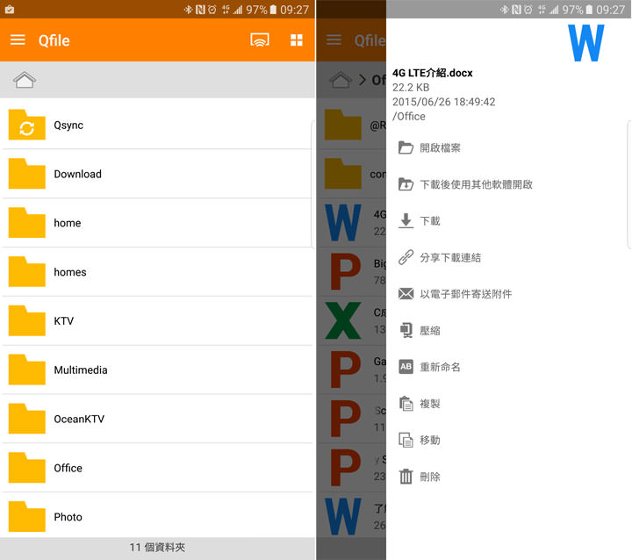The height and width of the screenshot is (560, 632).
Task: Select 重新命名 to rename file
Action: coord(440,367)
